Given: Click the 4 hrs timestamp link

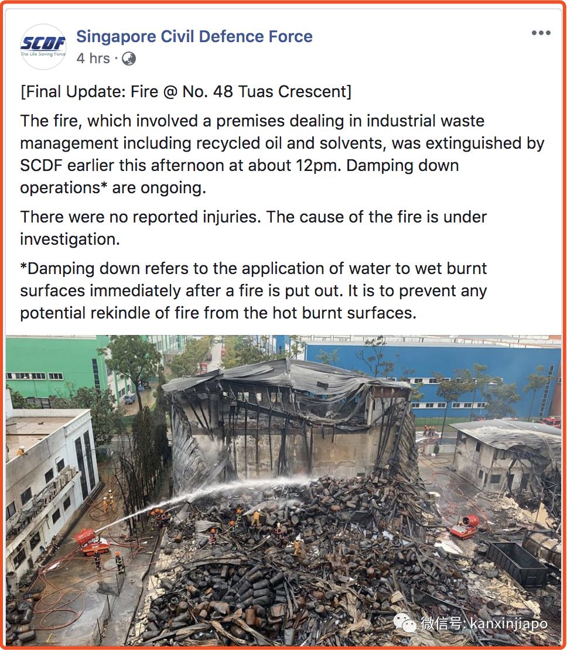Looking at the screenshot, I should click(x=93, y=59).
